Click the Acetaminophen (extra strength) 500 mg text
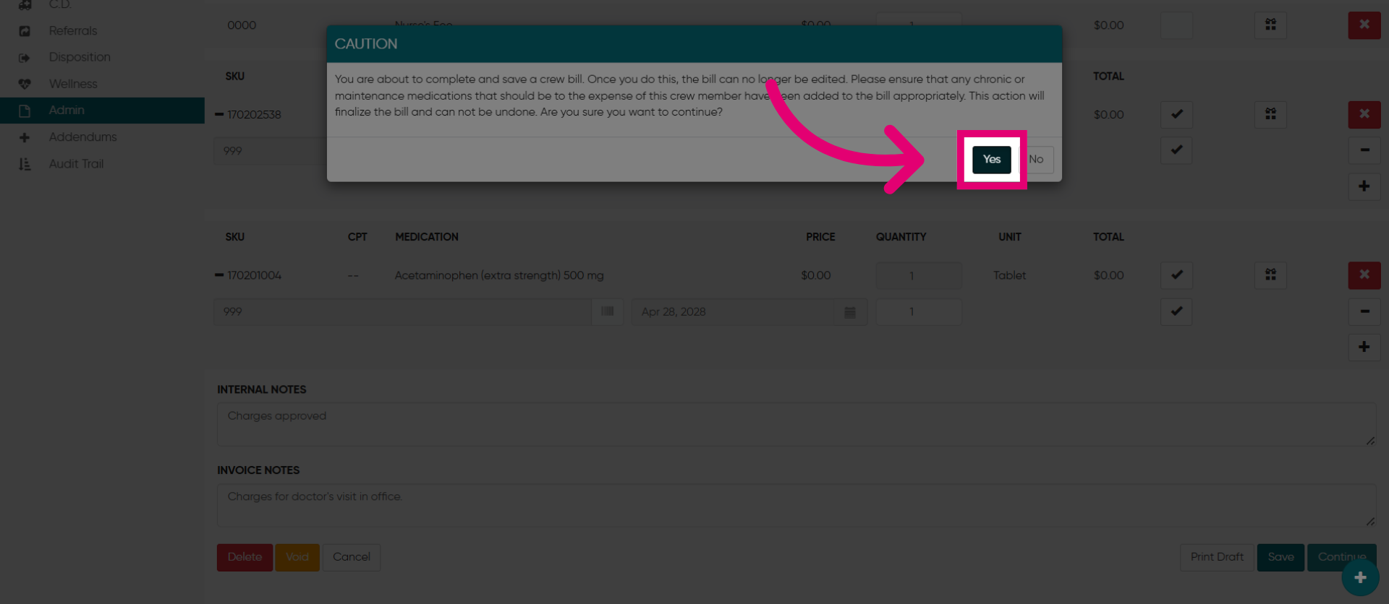 pos(499,275)
